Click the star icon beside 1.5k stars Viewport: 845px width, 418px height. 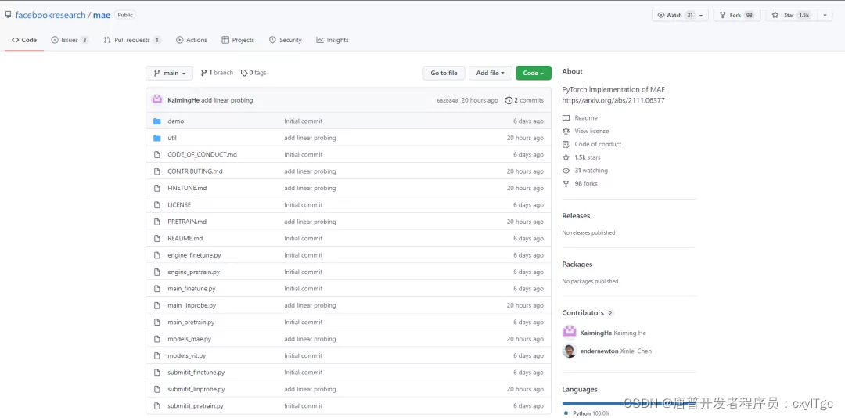566,157
